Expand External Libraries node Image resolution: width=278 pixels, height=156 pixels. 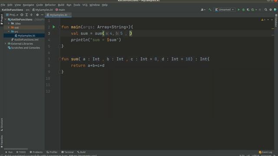(x=6, y=43)
